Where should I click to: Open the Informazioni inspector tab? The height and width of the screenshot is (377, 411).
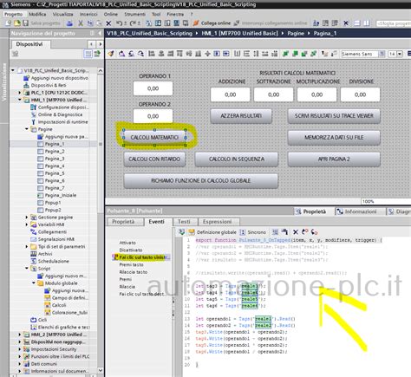(x=360, y=211)
